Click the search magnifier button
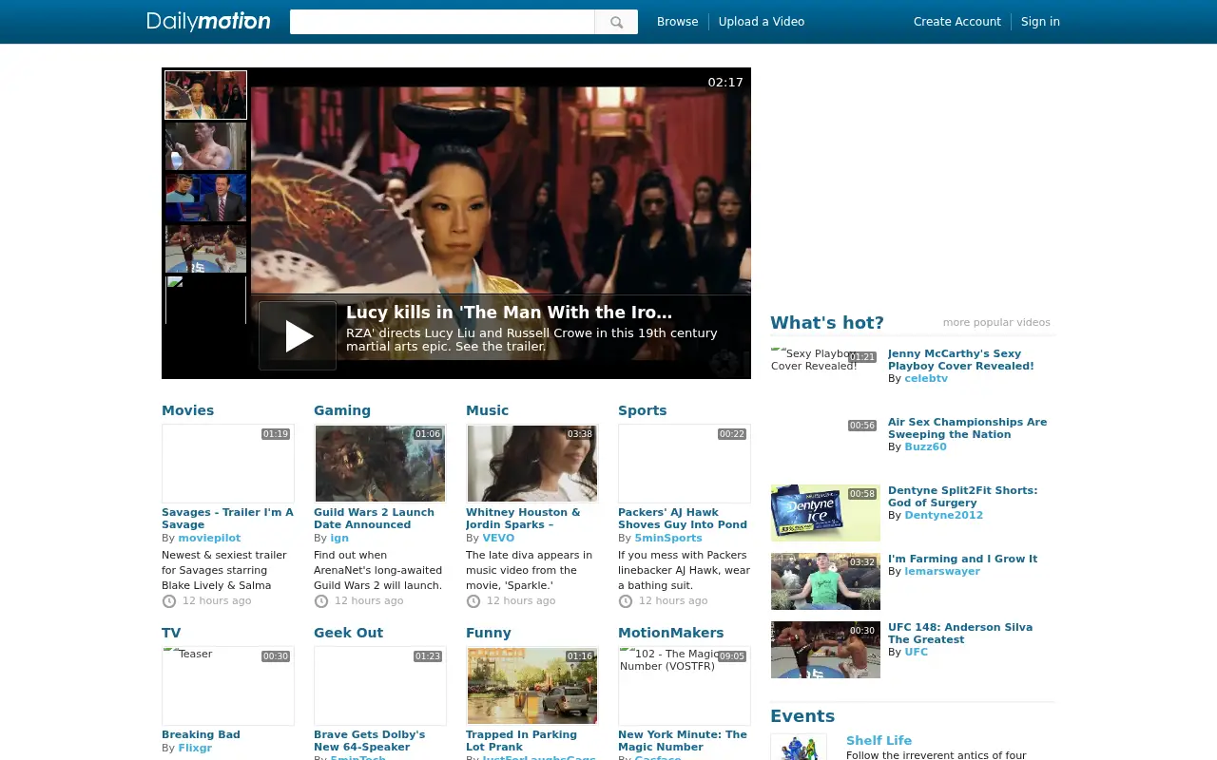This screenshot has height=760, width=1217. [616, 22]
